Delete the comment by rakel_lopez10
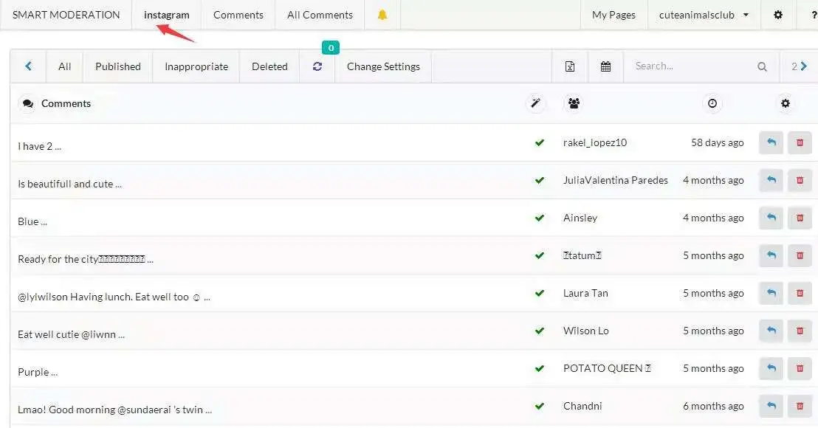The image size is (818, 428). (800, 142)
